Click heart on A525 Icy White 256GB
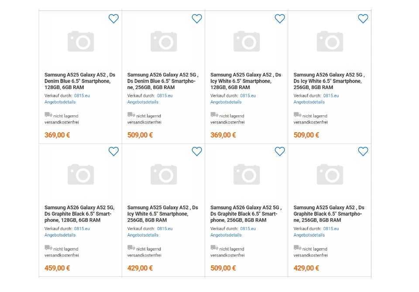This screenshot has width=419, height=292. (x=197, y=151)
